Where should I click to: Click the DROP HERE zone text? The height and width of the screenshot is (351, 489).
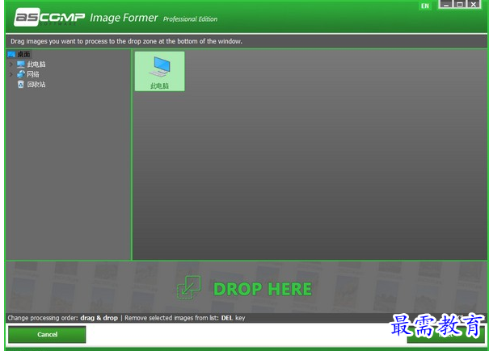tap(263, 289)
